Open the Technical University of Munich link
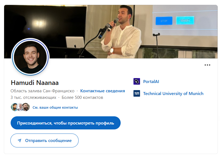Image resolution: width=220 pixels, height=157 pixels. tap(173, 94)
